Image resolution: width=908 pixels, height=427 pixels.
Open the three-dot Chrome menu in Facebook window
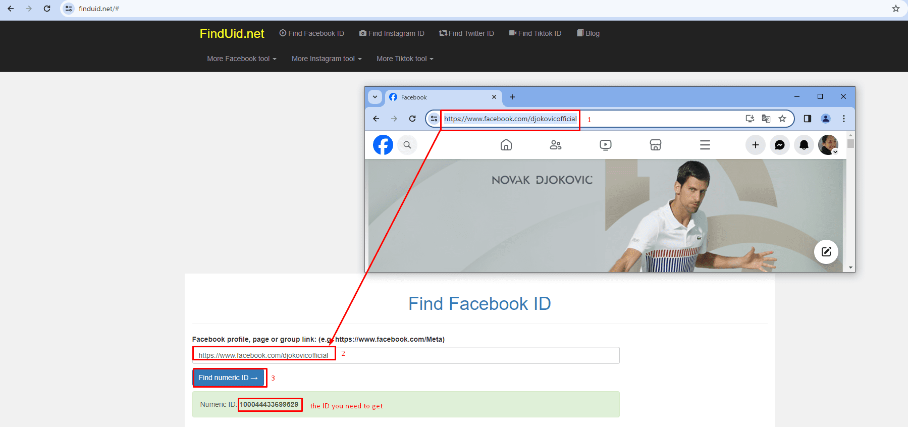point(844,119)
